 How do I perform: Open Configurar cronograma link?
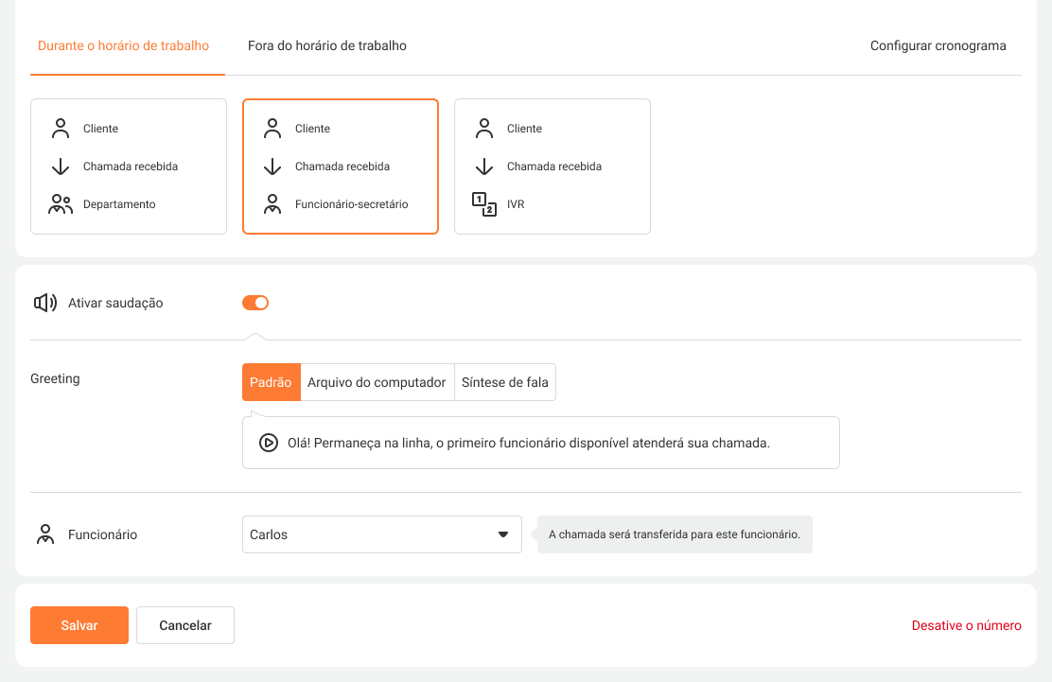click(x=938, y=45)
